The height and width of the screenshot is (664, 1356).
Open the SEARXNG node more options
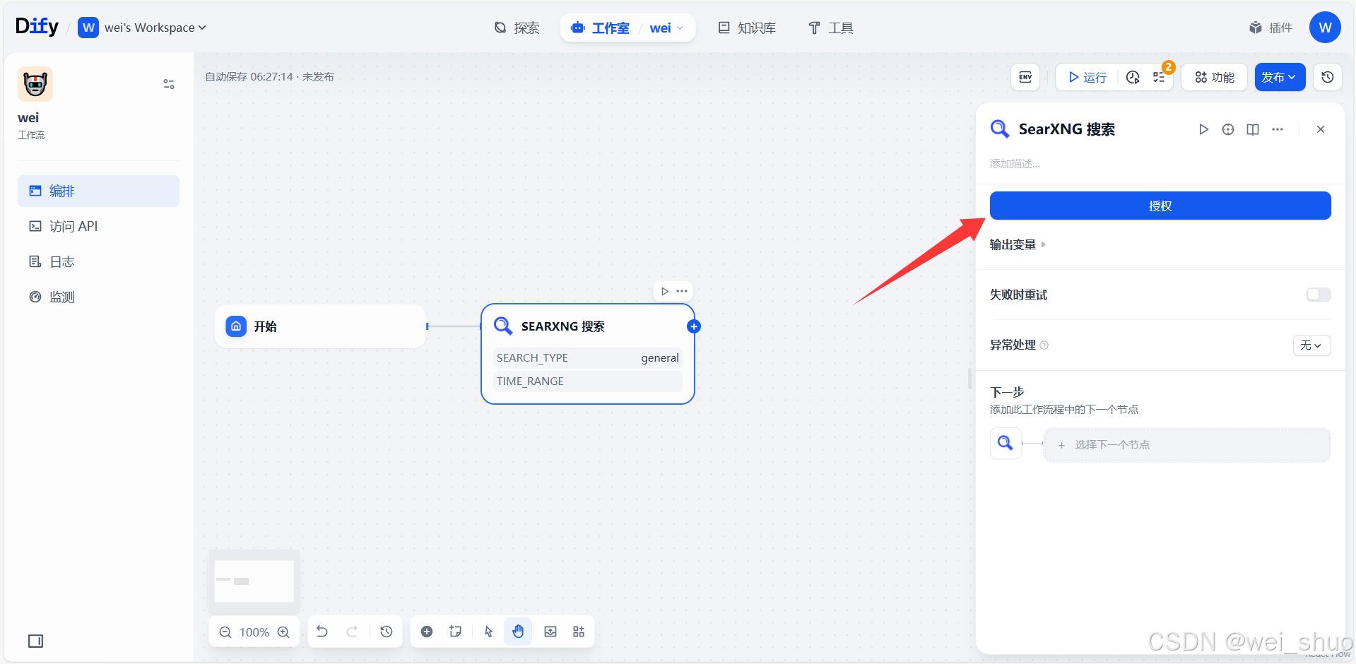[x=682, y=291]
